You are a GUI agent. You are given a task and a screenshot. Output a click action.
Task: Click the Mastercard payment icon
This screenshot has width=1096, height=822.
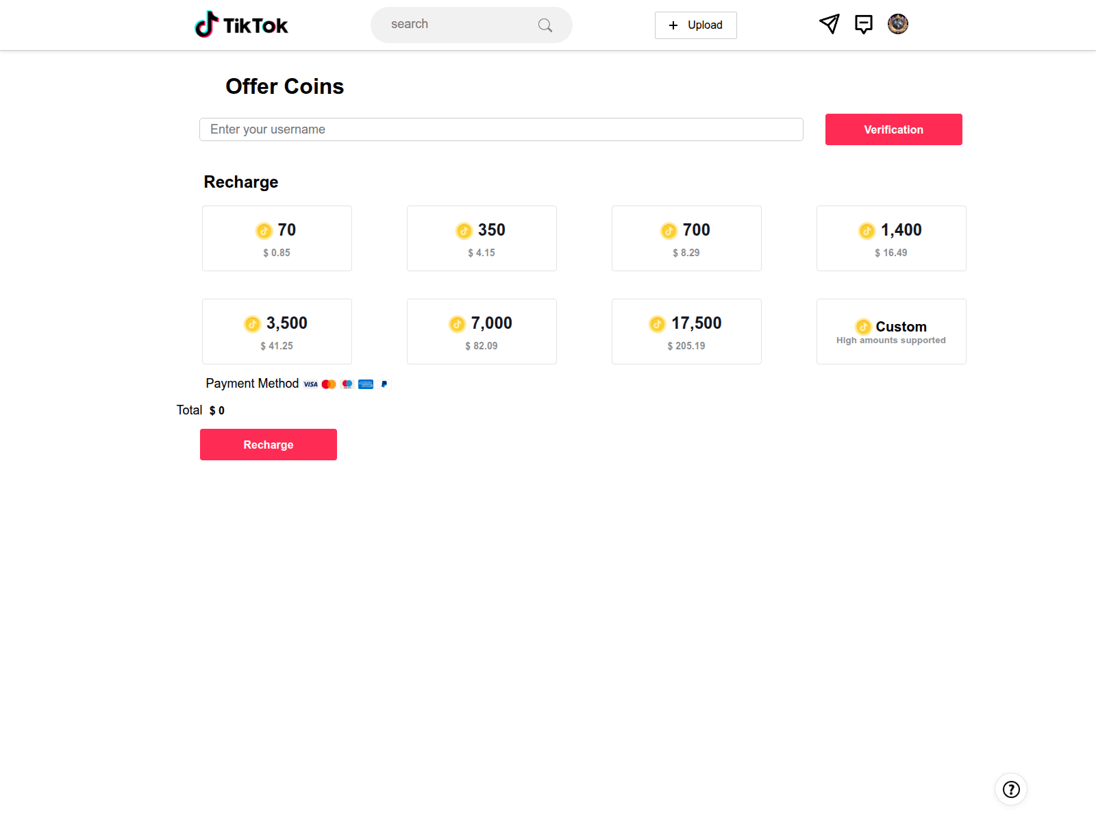[329, 384]
